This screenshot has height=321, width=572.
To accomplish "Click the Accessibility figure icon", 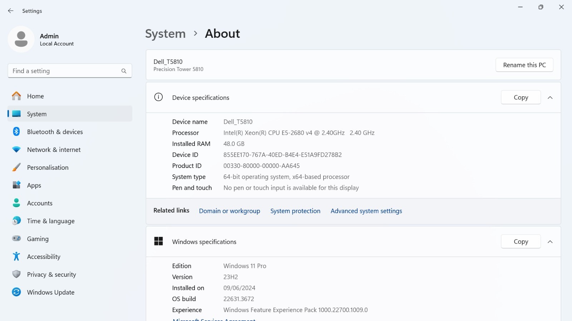I will 16,256.
